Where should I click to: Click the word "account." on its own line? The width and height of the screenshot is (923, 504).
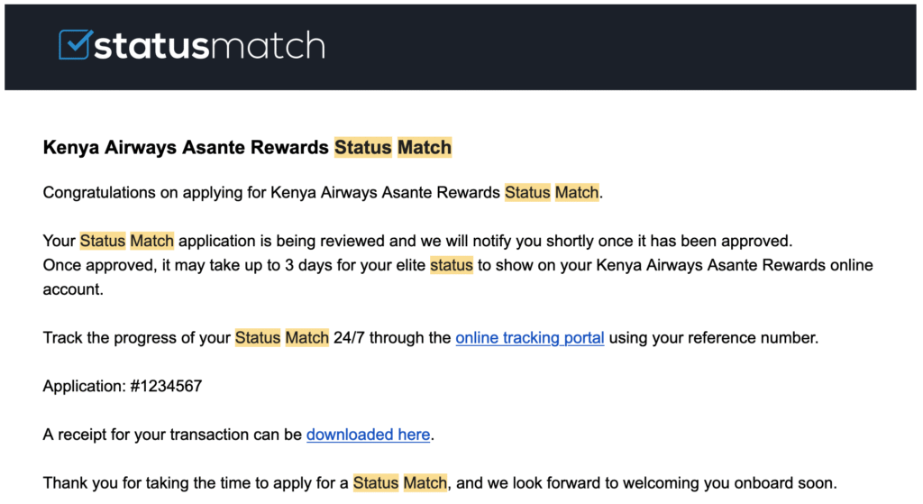[x=71, y=289]
